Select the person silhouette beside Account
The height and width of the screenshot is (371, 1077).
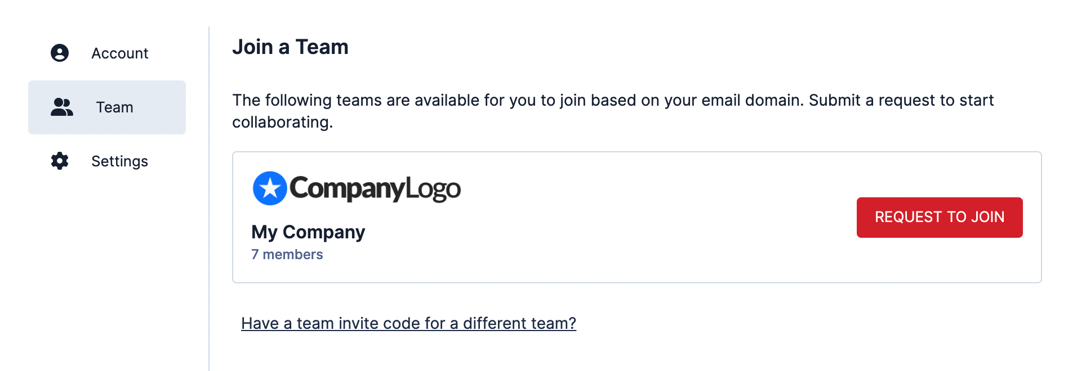[60, 53]
